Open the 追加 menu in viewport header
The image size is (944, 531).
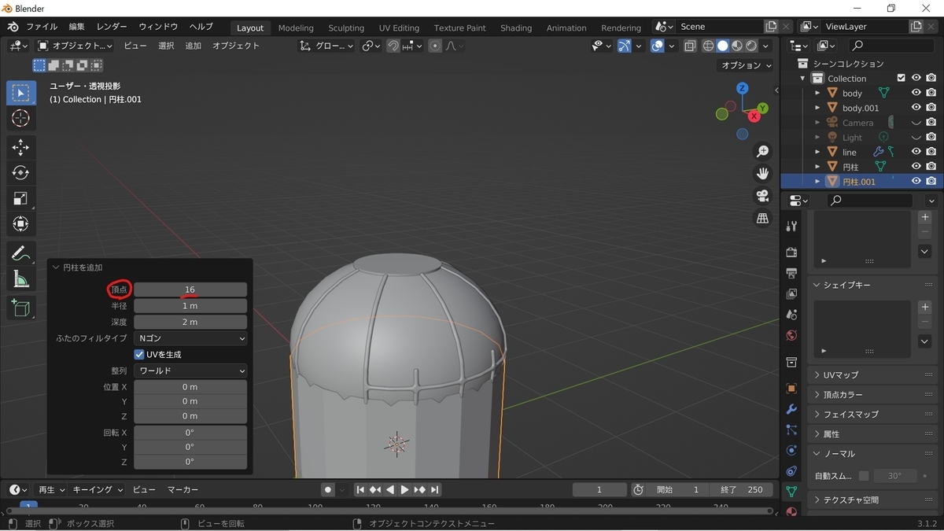pos(193,46)
